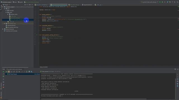Clear console output with trash icon
This screenshot has height=100, width=179.
pyautogui.click(x=177, y=86)
